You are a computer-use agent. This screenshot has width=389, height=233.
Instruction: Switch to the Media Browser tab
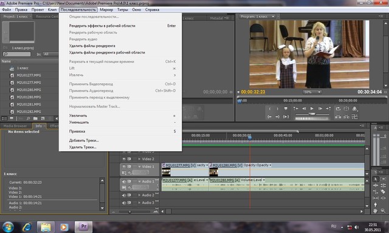pyautogui.click(x=15, y=126)
